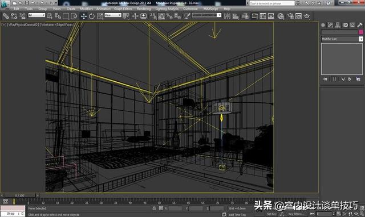Click the Use Pivot Point Center icon

[x=126, y=16]
